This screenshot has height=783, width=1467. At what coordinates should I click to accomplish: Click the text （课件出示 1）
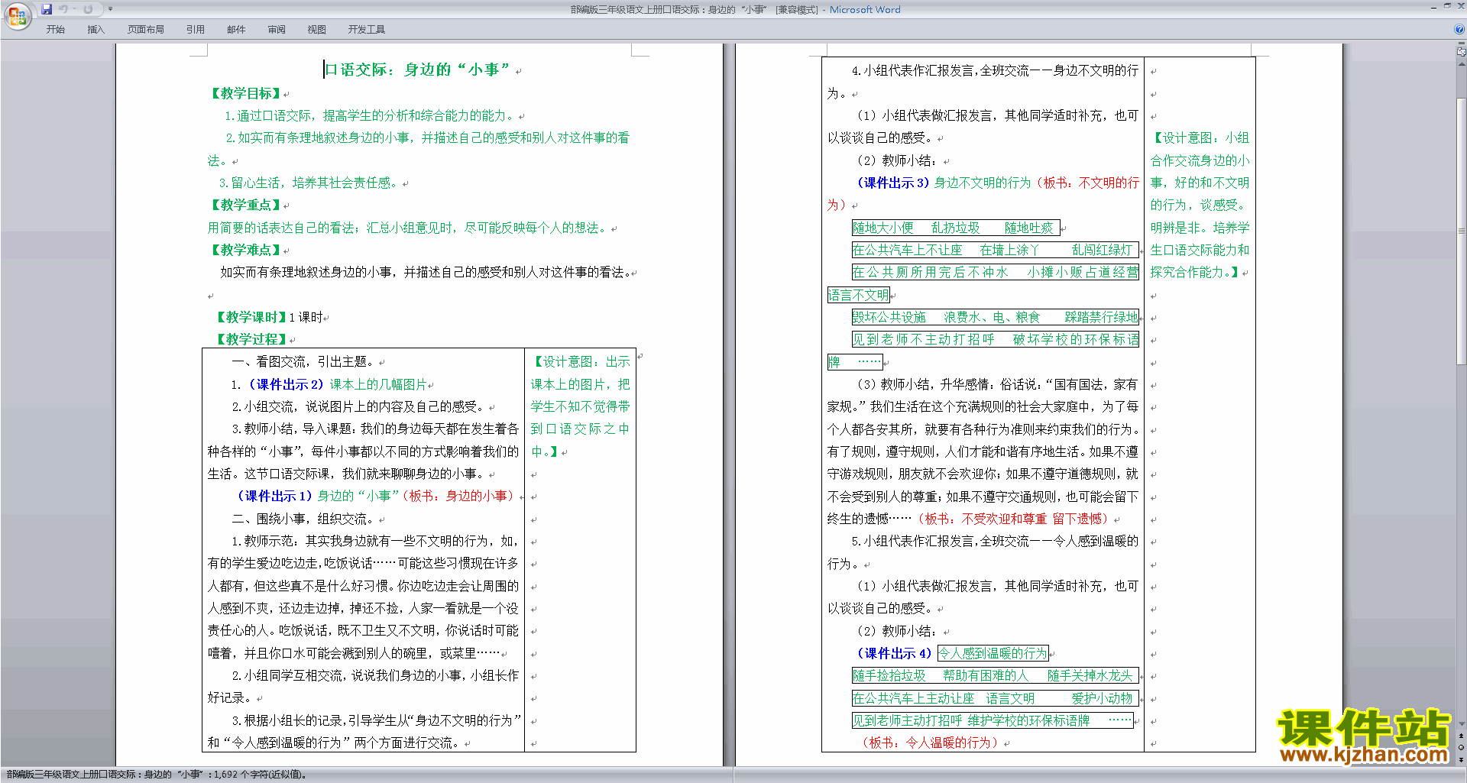point(274,496)
